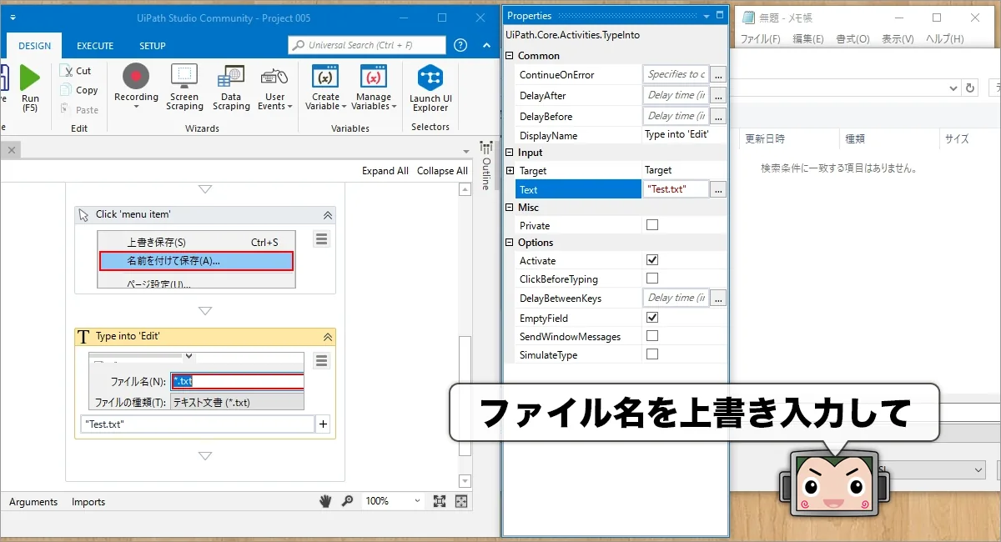Switch to DESIGN ribbon tab
The image size is (1001, 542).
34,46
